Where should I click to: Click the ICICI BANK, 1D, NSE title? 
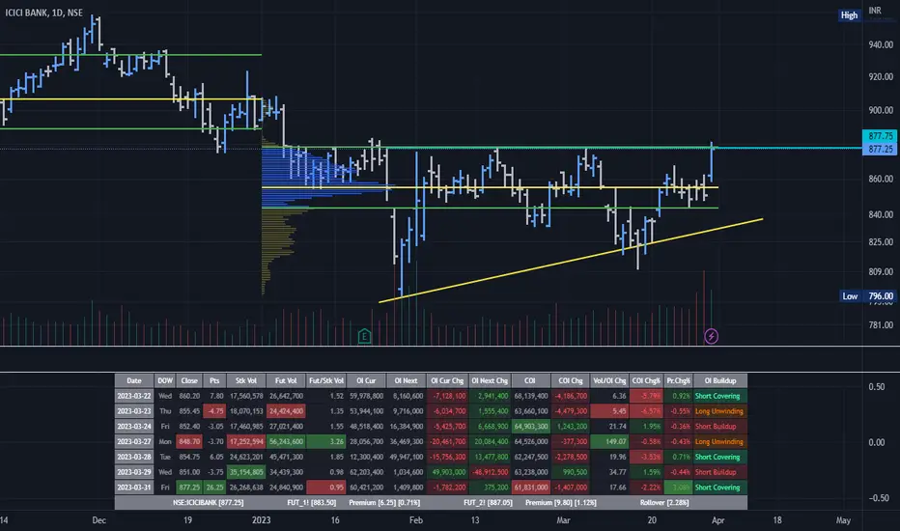[x=43, y=13]
